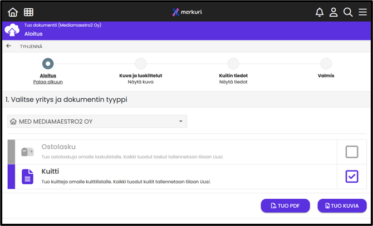This screenshot has height=226, width=373.
Task: Click the TUO PDF button
Action: point(285,205)
